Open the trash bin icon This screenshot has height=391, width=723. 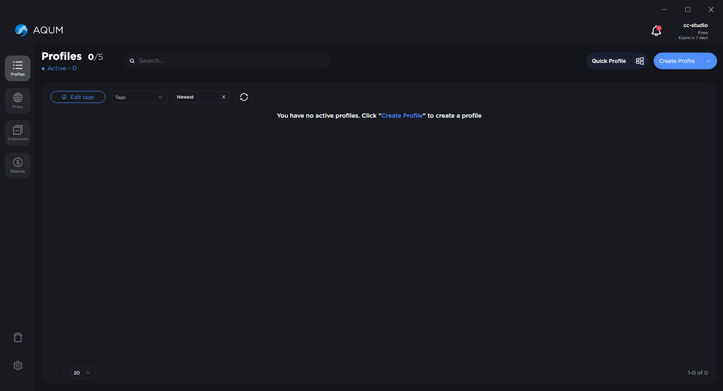tap(18, 337)
